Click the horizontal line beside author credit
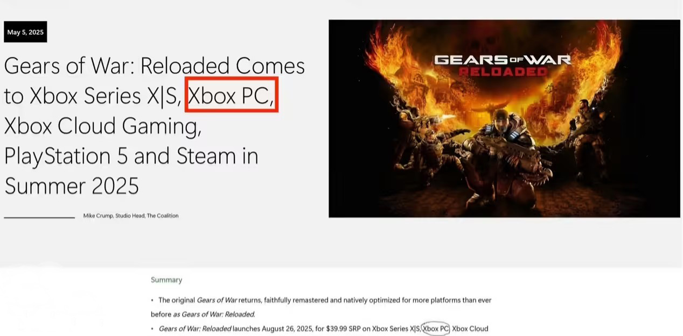This screenshot has width=683, height=336. (39, 217)
